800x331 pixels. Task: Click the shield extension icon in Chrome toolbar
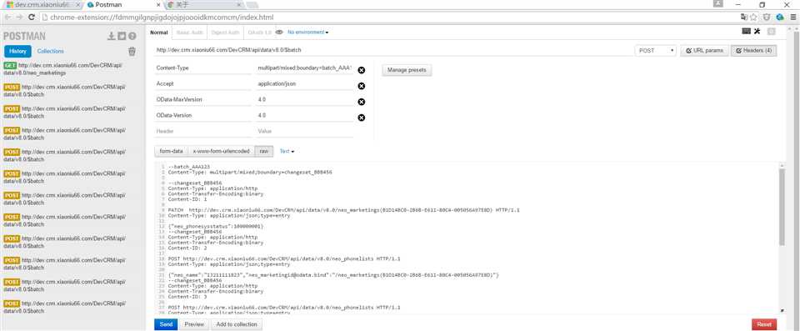click(x=767, y=17)
